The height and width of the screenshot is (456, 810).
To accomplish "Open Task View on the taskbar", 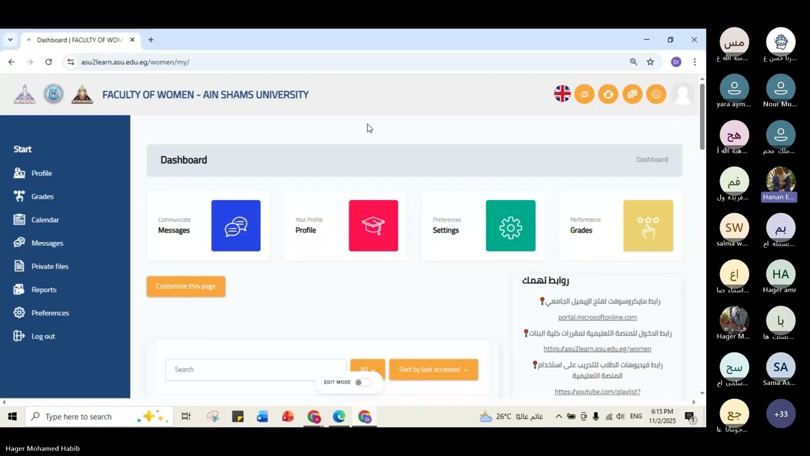I will (186, 417).
